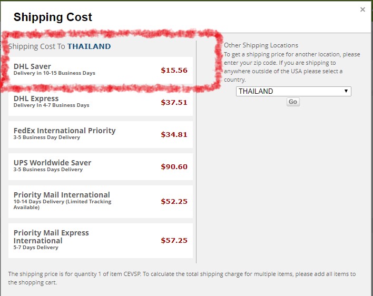Select Priority Mail International option

coord(101,202)
